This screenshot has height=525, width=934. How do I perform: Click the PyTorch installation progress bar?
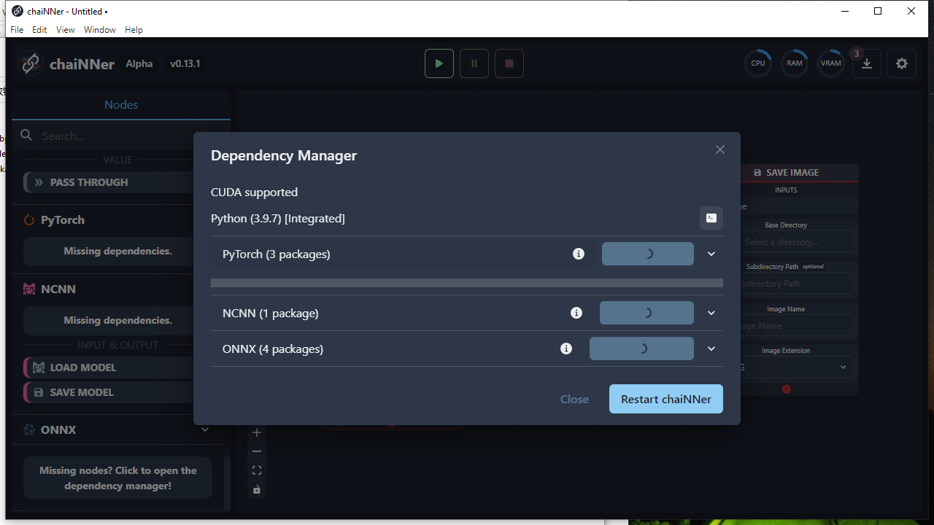pyautogui.click(x=467, y=282)
